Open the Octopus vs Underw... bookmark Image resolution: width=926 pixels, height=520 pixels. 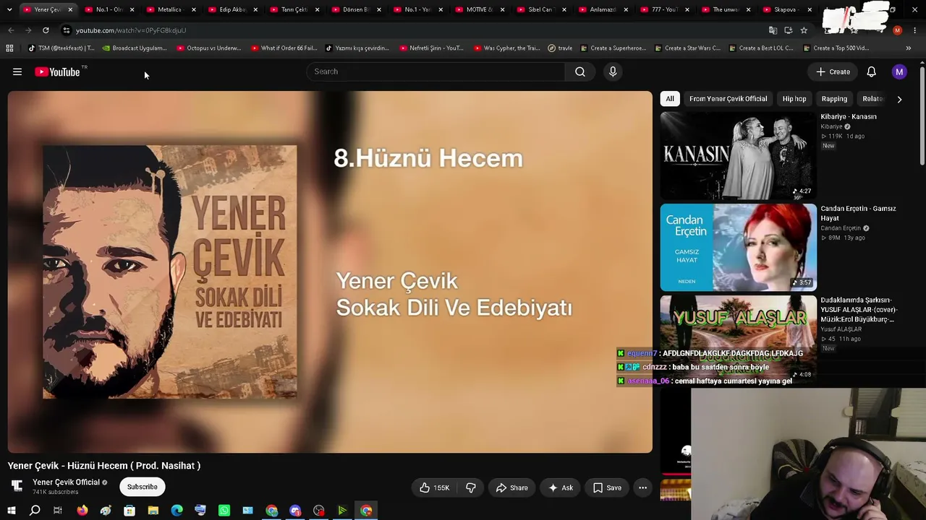[x=208, y=48]
